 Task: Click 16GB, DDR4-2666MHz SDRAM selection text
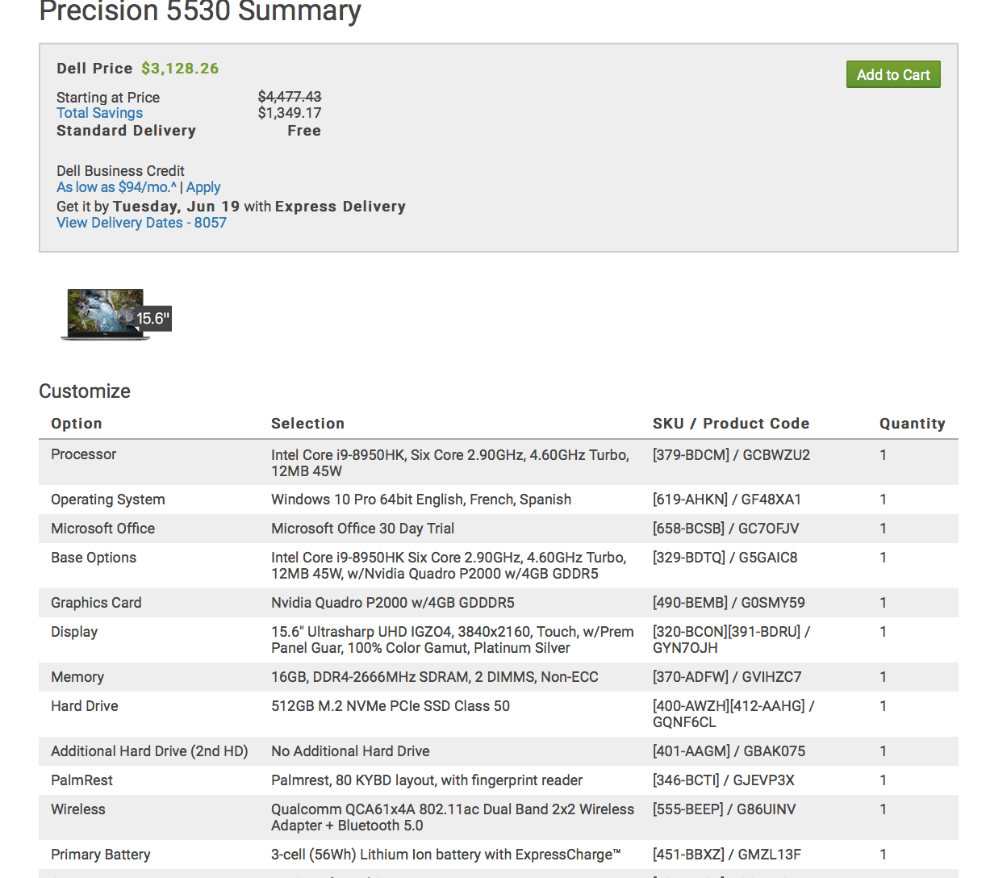[435, 677]
